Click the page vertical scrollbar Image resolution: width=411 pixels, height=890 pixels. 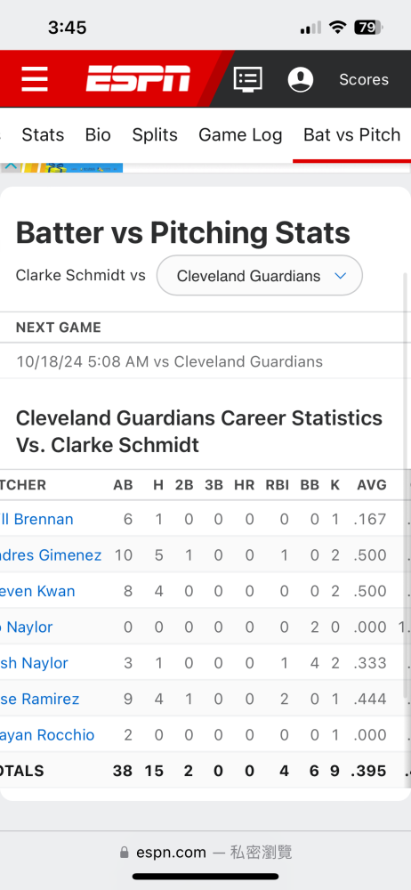click(x=407, y=485)
